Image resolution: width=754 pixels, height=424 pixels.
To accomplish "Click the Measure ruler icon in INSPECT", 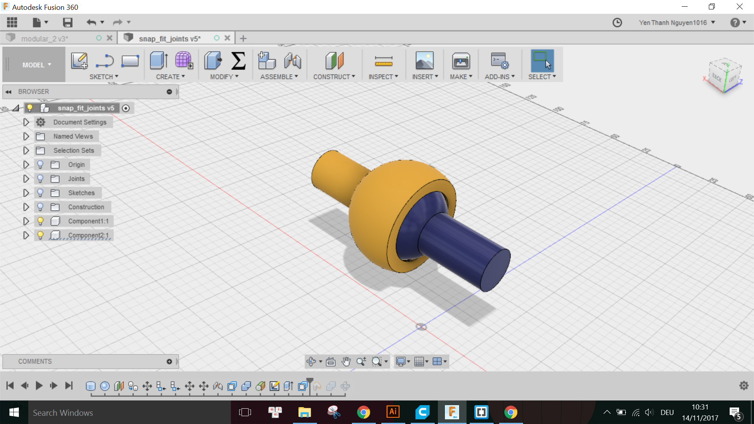I will point(384,61).
